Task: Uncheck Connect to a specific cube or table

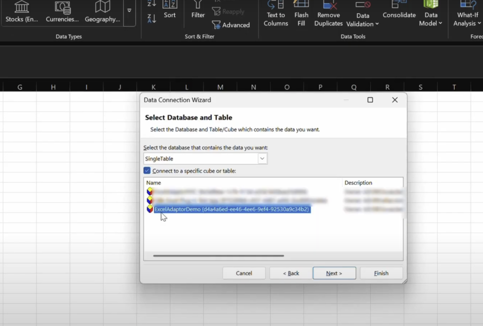Action: tap(147, 171)
